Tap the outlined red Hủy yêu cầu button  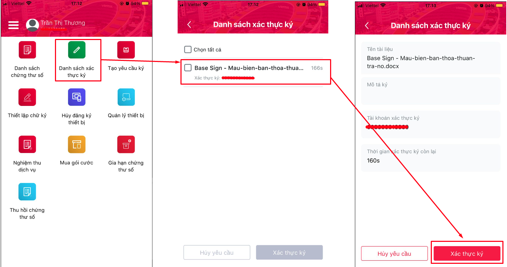click(394, 254)
